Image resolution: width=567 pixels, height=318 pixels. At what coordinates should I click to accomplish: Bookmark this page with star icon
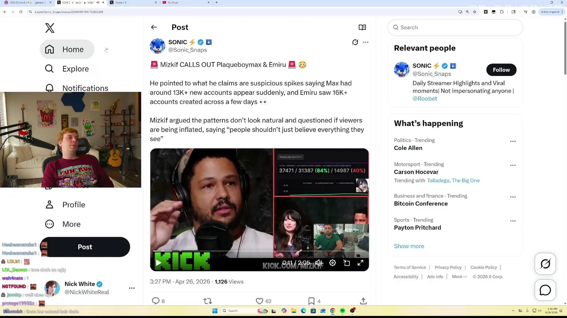point(474,12)
